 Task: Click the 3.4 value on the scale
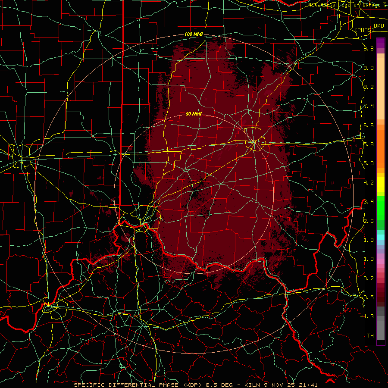pos(369,202)
